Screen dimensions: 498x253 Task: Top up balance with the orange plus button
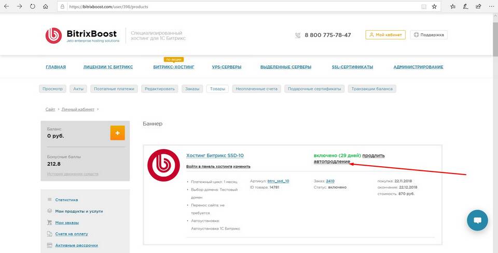tap(118, 132)
